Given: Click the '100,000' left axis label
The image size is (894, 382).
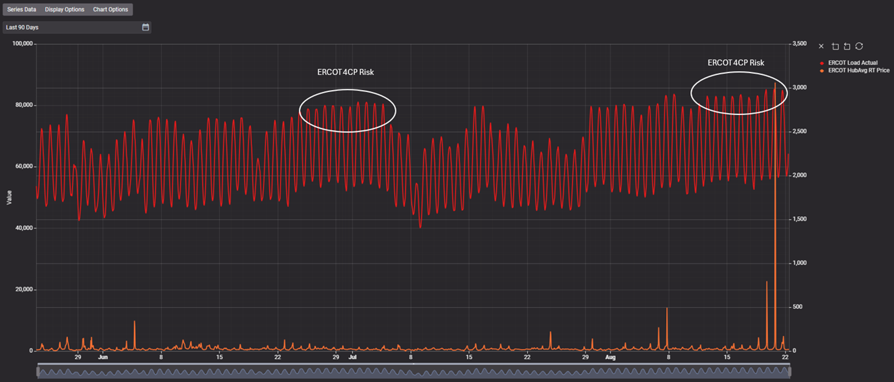Looking at the screenshot, I should click(23, 44).
